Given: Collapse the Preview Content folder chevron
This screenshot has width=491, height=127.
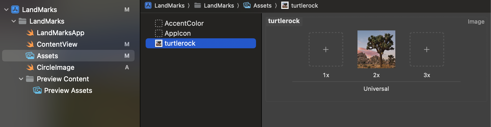Looking at the screenshot, I should 21,79.
